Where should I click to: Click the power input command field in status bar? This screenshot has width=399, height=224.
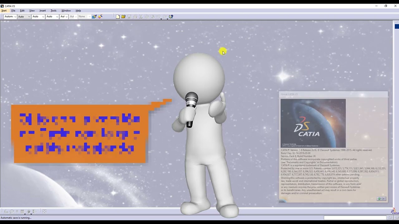pyautogui.click(x=355, y=218)
